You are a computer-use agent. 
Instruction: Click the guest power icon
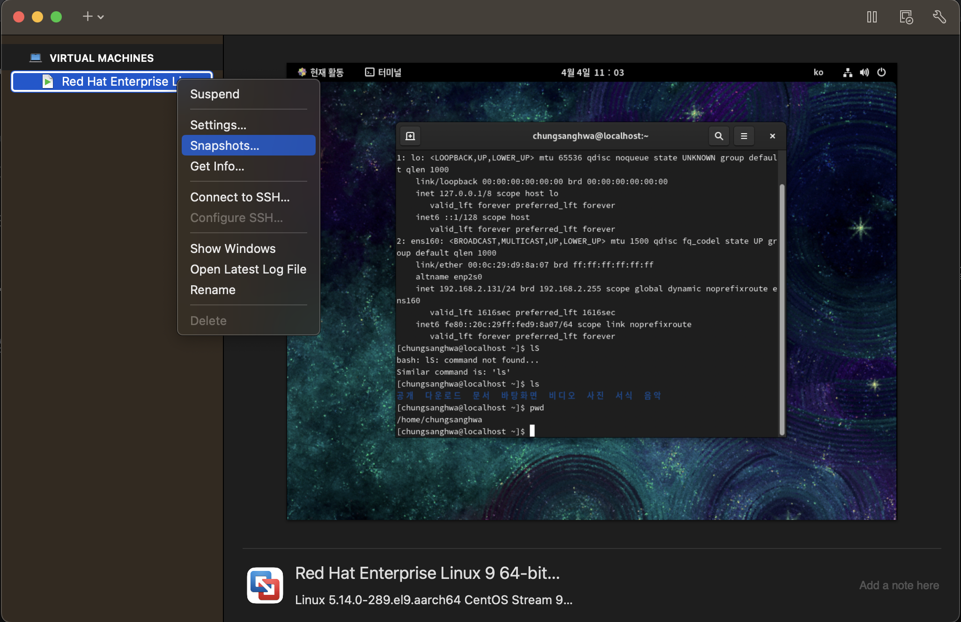[x=881, y=73]
